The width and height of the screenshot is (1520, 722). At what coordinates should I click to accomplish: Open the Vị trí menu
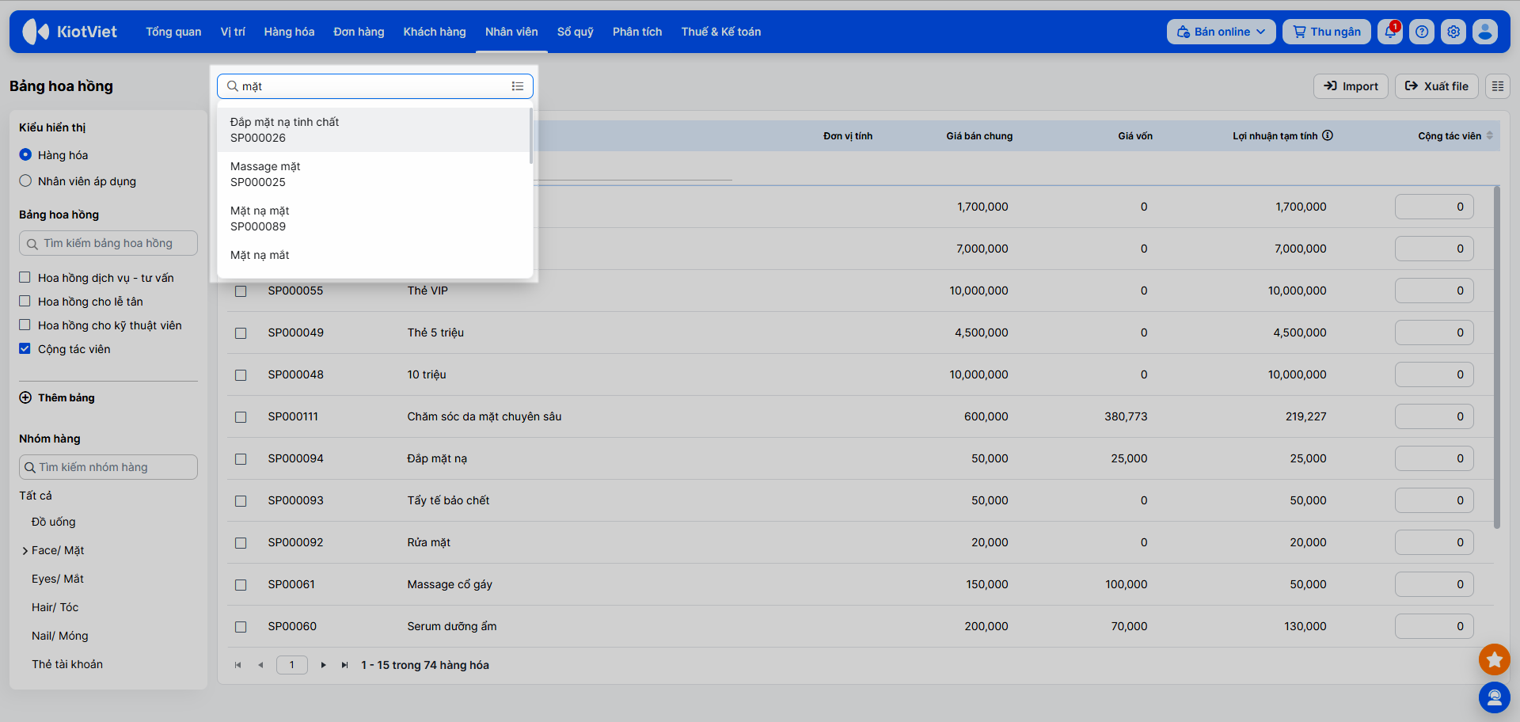point(233,32)
